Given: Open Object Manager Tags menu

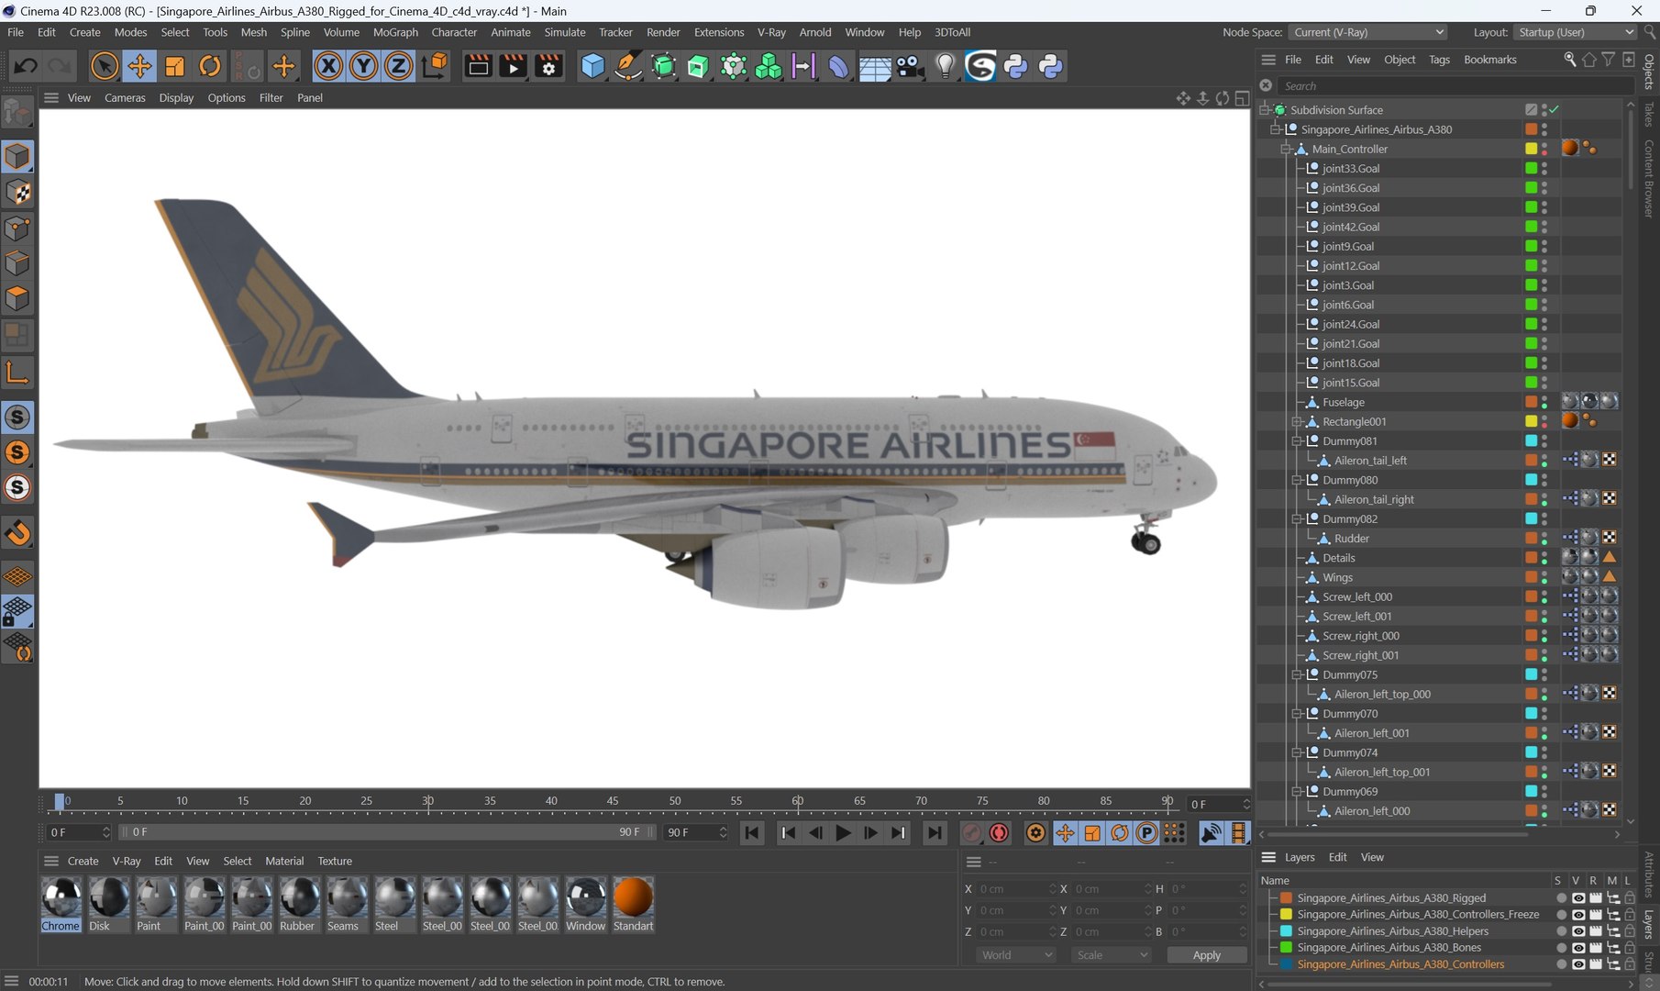Looking at the screenshot, I should coord(1439,60).
